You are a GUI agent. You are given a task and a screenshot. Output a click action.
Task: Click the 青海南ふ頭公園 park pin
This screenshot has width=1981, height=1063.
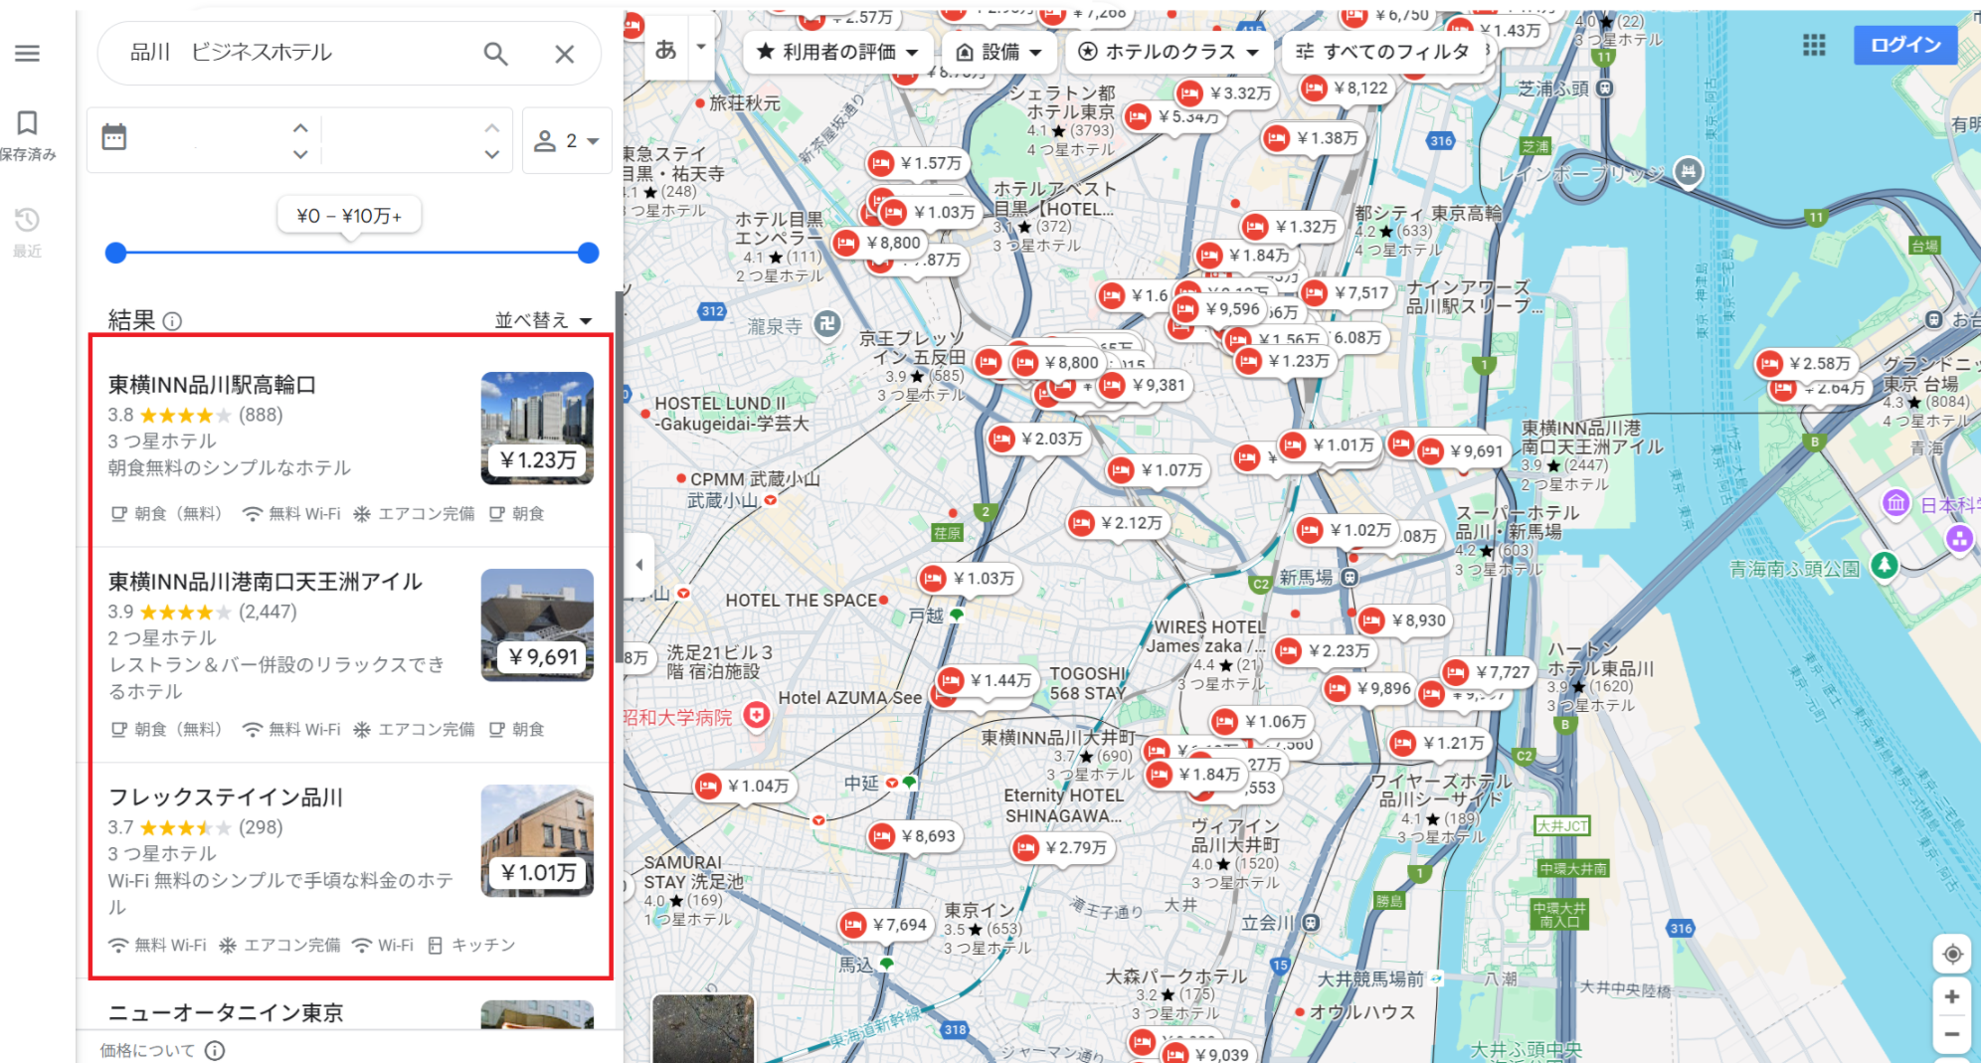(1884, 566)
